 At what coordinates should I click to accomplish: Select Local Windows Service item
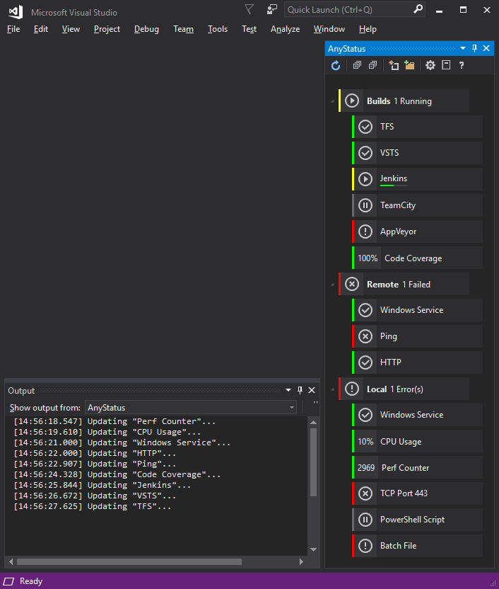(x=417, y=415)
